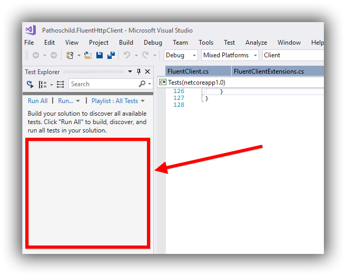Close the Test Explorer panel
Screen dimensions: 346x276
coord(147,71)
